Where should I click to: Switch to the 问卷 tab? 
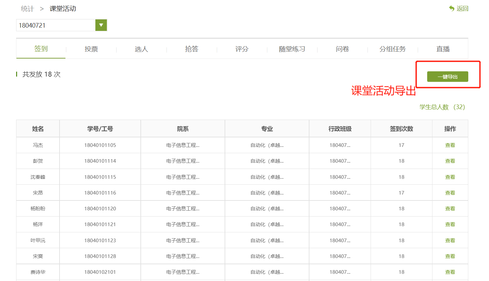coord(342,49)
